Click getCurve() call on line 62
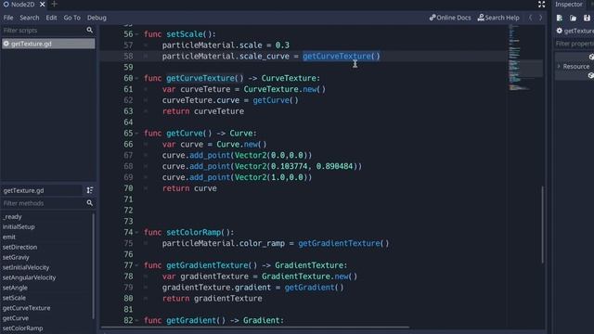The width and height of the screenshot is (594, 334). (276, 101)
